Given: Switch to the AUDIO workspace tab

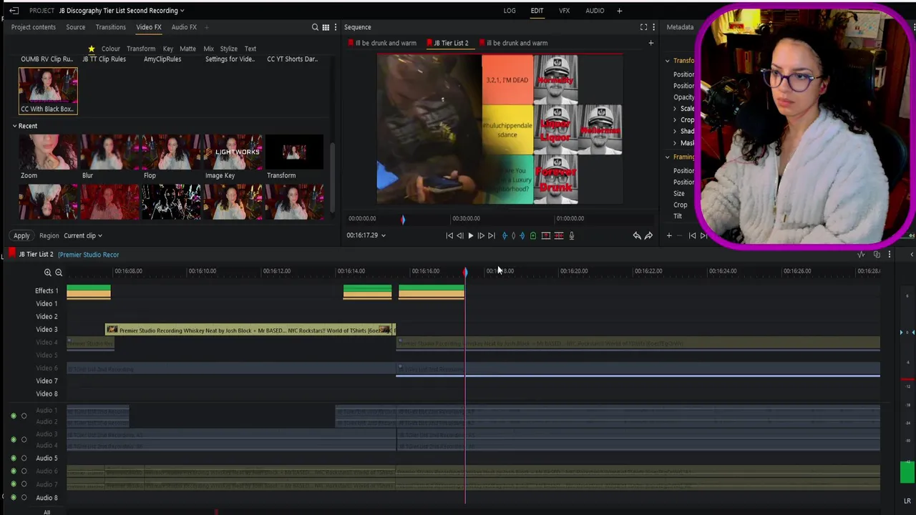Looking at the screenshot, I should tap(595, 11).
